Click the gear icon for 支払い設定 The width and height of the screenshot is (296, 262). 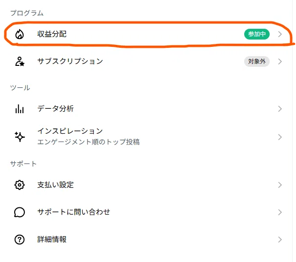coord(20,185)
